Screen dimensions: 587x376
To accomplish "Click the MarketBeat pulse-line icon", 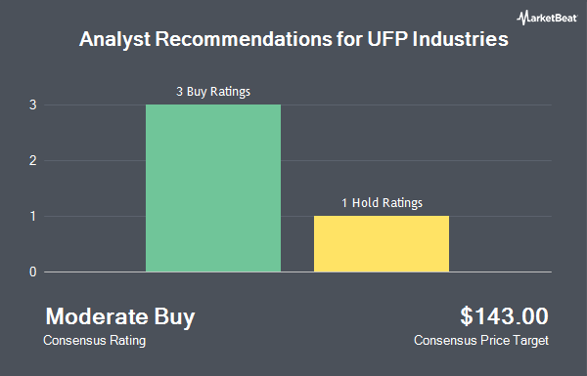I will [x=522, y=18].
